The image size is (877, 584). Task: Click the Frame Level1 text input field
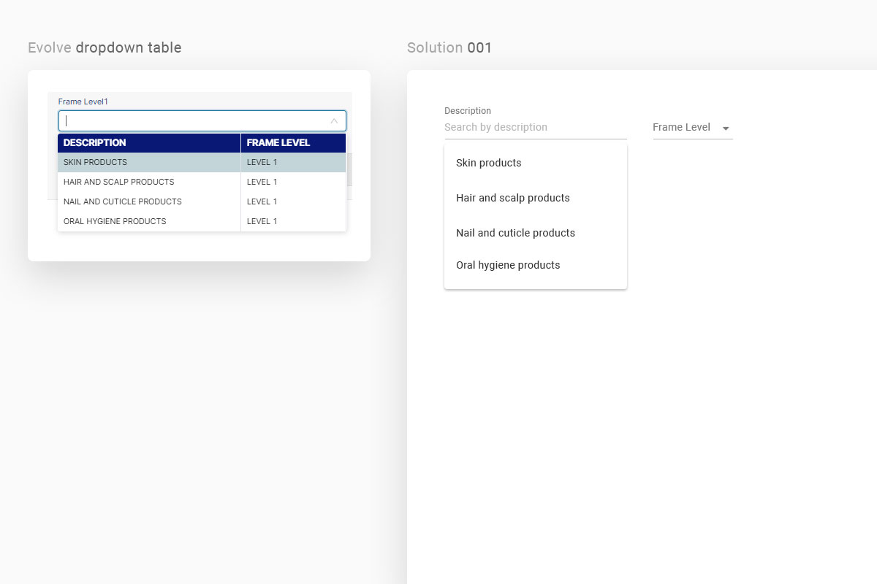pyautogui.click(x=202, y=121)
